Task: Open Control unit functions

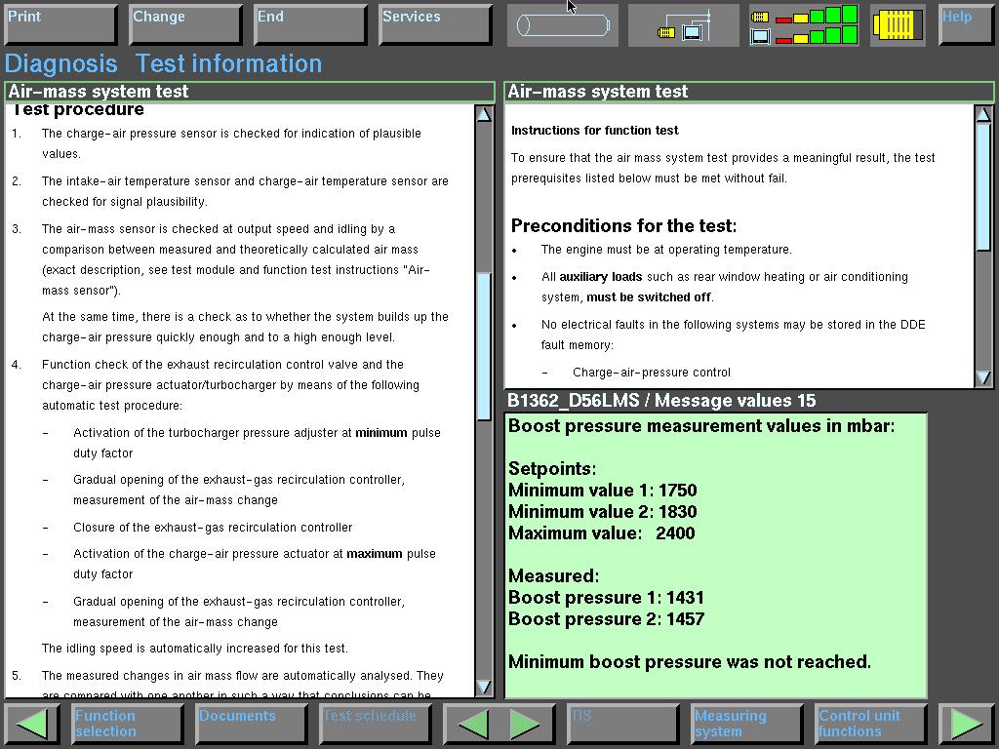Action: 870,724
